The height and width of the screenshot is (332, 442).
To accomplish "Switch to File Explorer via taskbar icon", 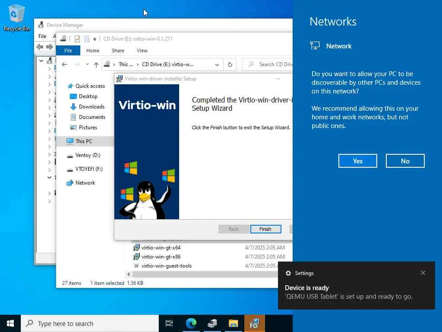I will (234, 323).
